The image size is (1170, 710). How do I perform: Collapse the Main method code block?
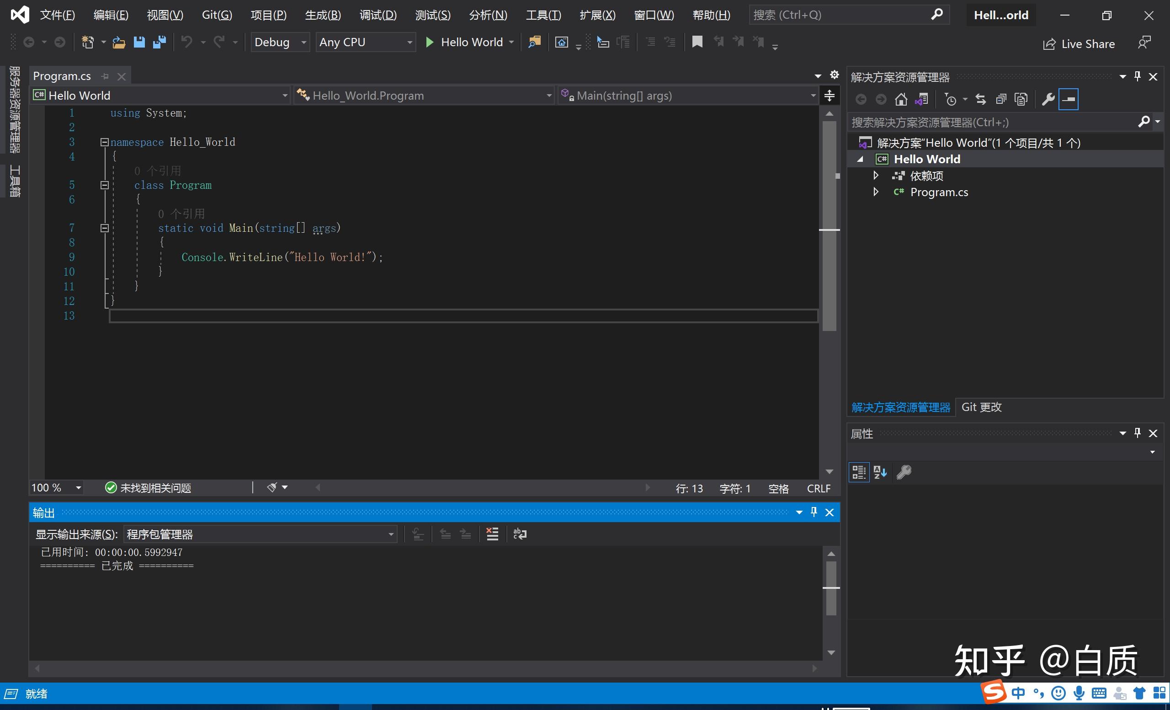(x=105, y=228)
